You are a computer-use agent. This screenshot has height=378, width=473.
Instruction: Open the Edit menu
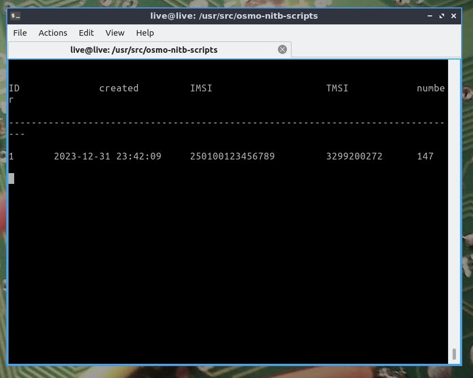(86, 32)
